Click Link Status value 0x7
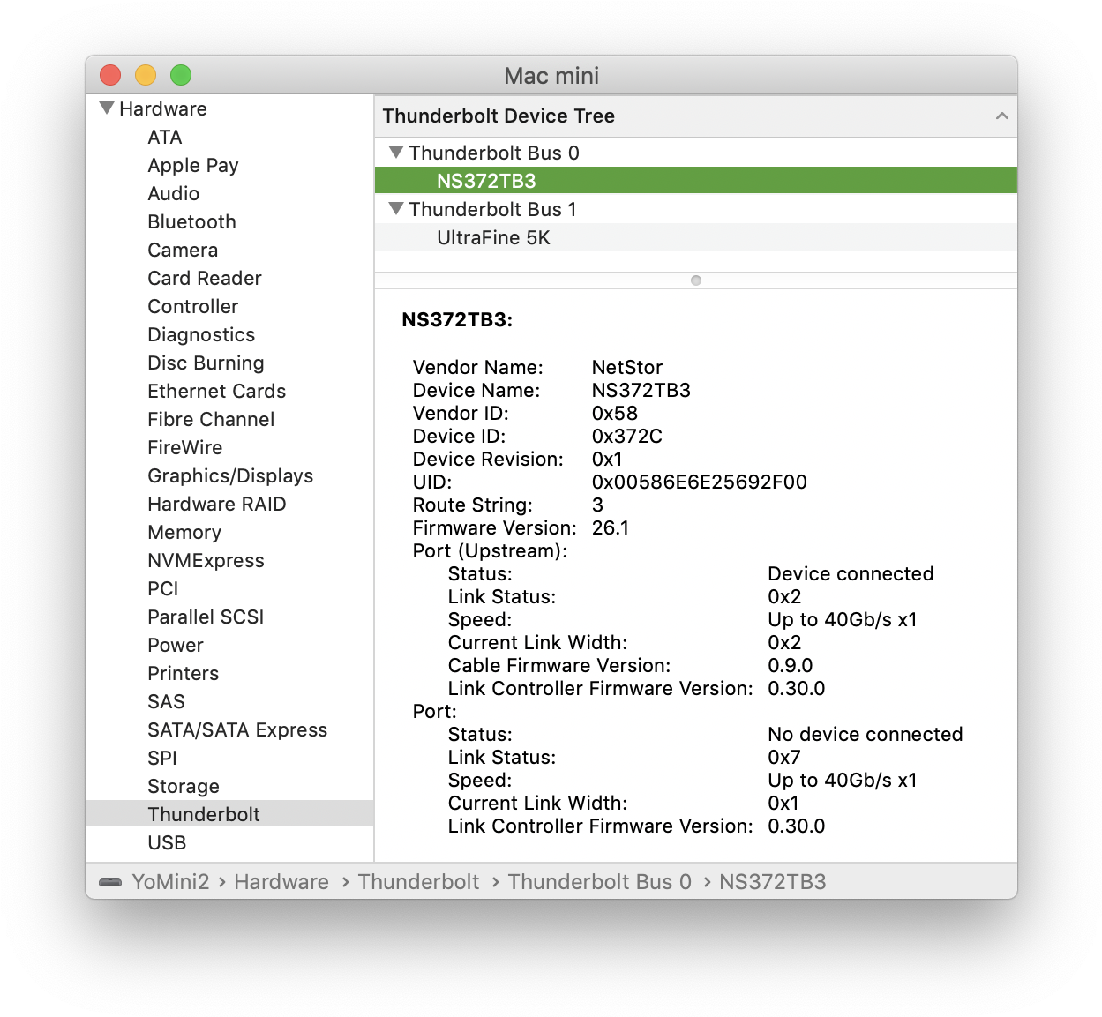The height and width of the screenshot is (1017, 1102). pos(784,757)
